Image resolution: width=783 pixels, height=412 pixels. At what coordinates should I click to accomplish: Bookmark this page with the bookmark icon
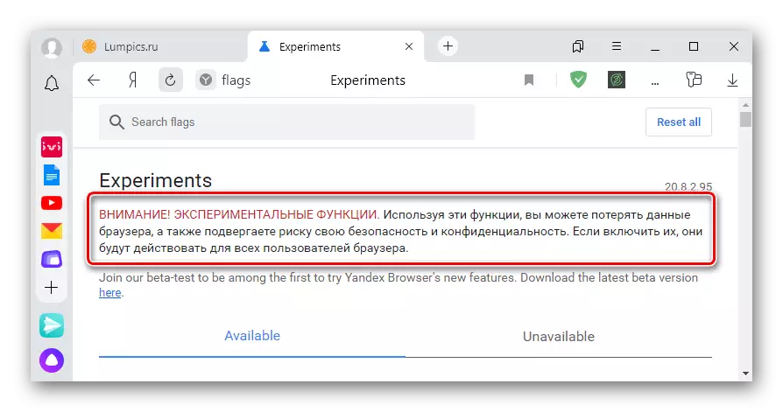pyautogui.click(x=529, y=80)
